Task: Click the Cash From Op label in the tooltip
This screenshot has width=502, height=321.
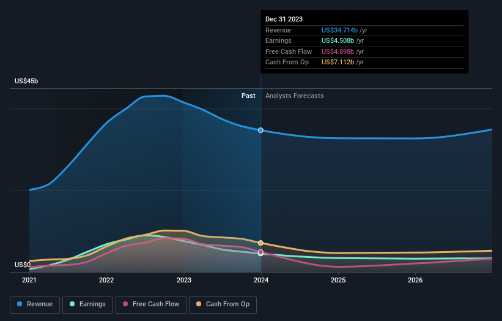Action: pyautogui.click(x=287, y=62)
